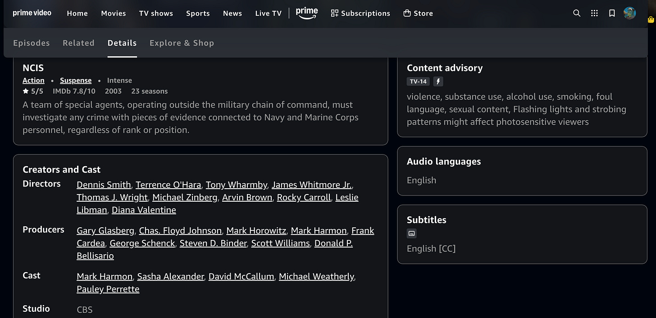Open cast member Sasha Alexander's page
The width and height of the screenshot is (656, 318).
coord(171,276)
